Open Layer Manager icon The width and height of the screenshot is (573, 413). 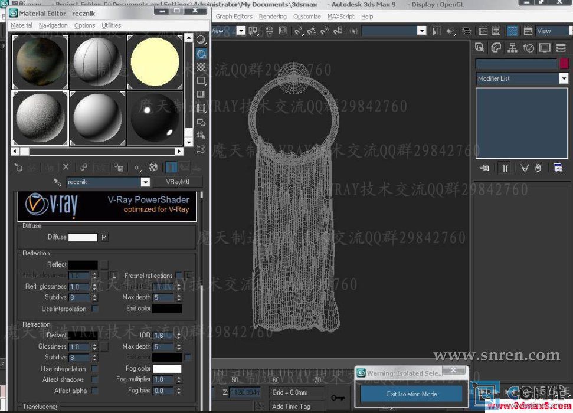pyautogui.click(x=467, y=31)
